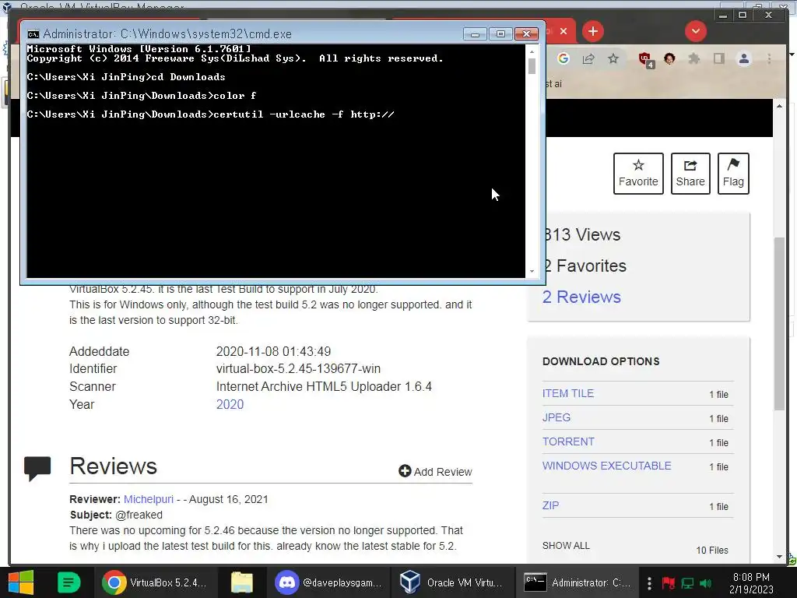This screenshot has height=598, width=797.
Task: Click the Addeddate value 2020-11-08 01:43:49
Action: [273, 351]
